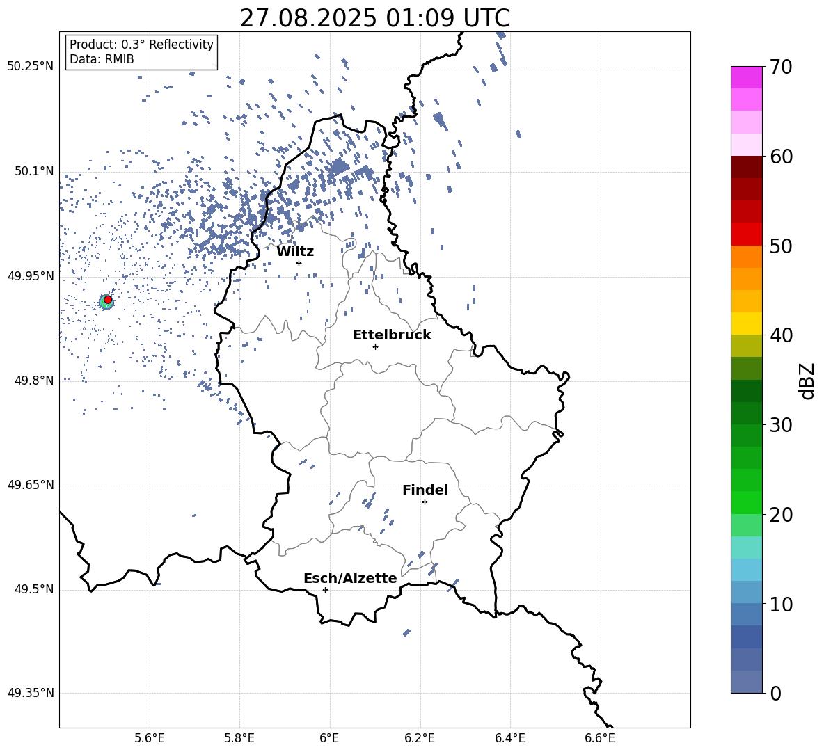
Task: Click the 5.6°E longitude label
Action: pyautogui.click(x=150, y=738)
